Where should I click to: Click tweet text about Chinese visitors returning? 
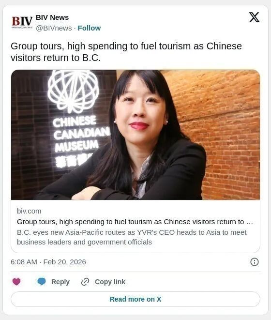click(x=126, y=52)
